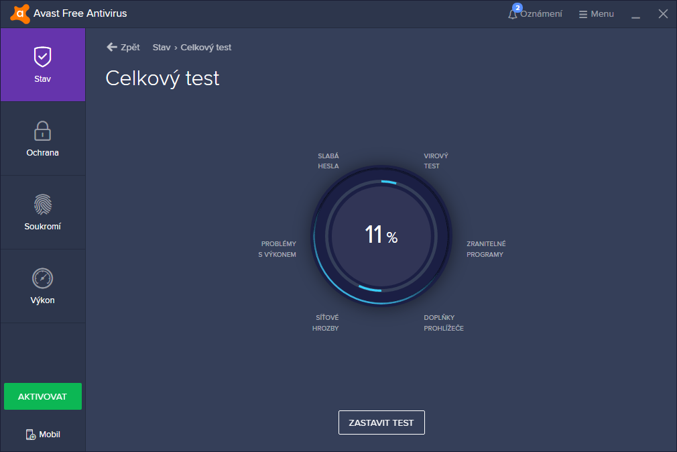Select the Virový test label
The image size is (677, 452).
coord(436,161)
